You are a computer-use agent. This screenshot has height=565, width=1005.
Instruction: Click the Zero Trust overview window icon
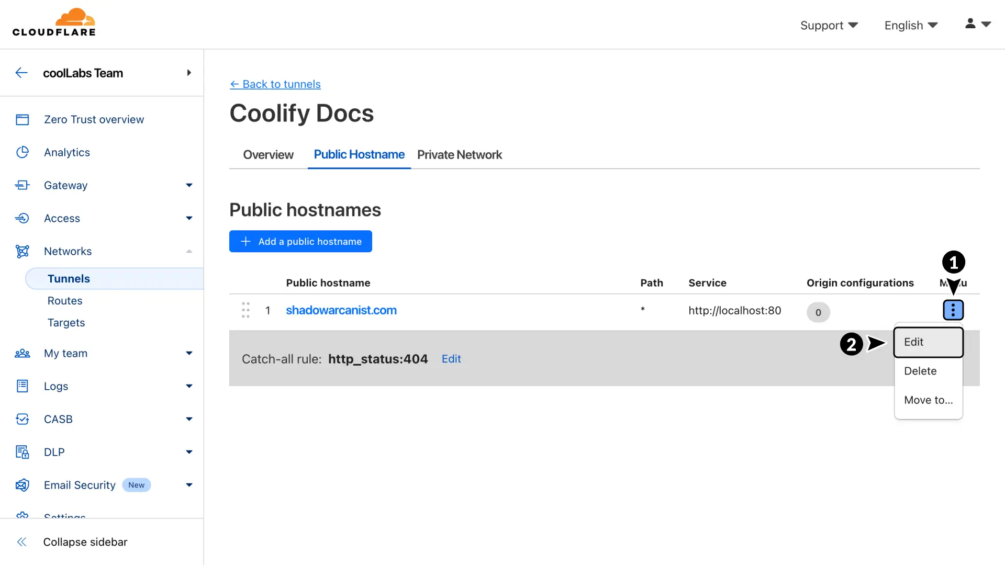click(22, 120)
